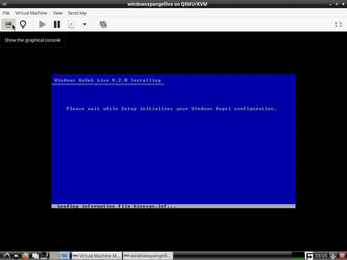Image resolution: width=347 pixels, height=260 pixels.
Task: Select the highlighted workspace pager icon
Action: click(64, 256)
